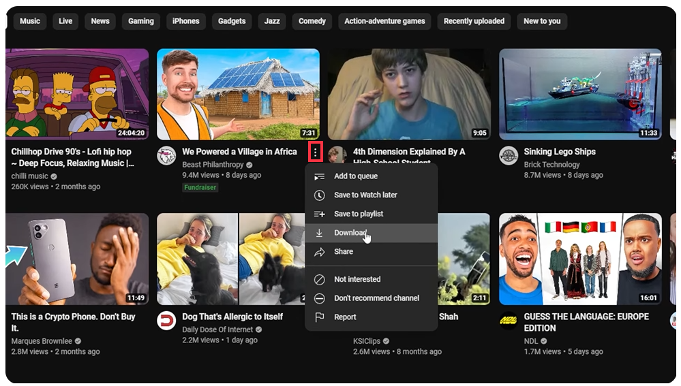681x386 pixels.
Task: Filter by the Gadgets chip
Action: [x=232, y=21]
